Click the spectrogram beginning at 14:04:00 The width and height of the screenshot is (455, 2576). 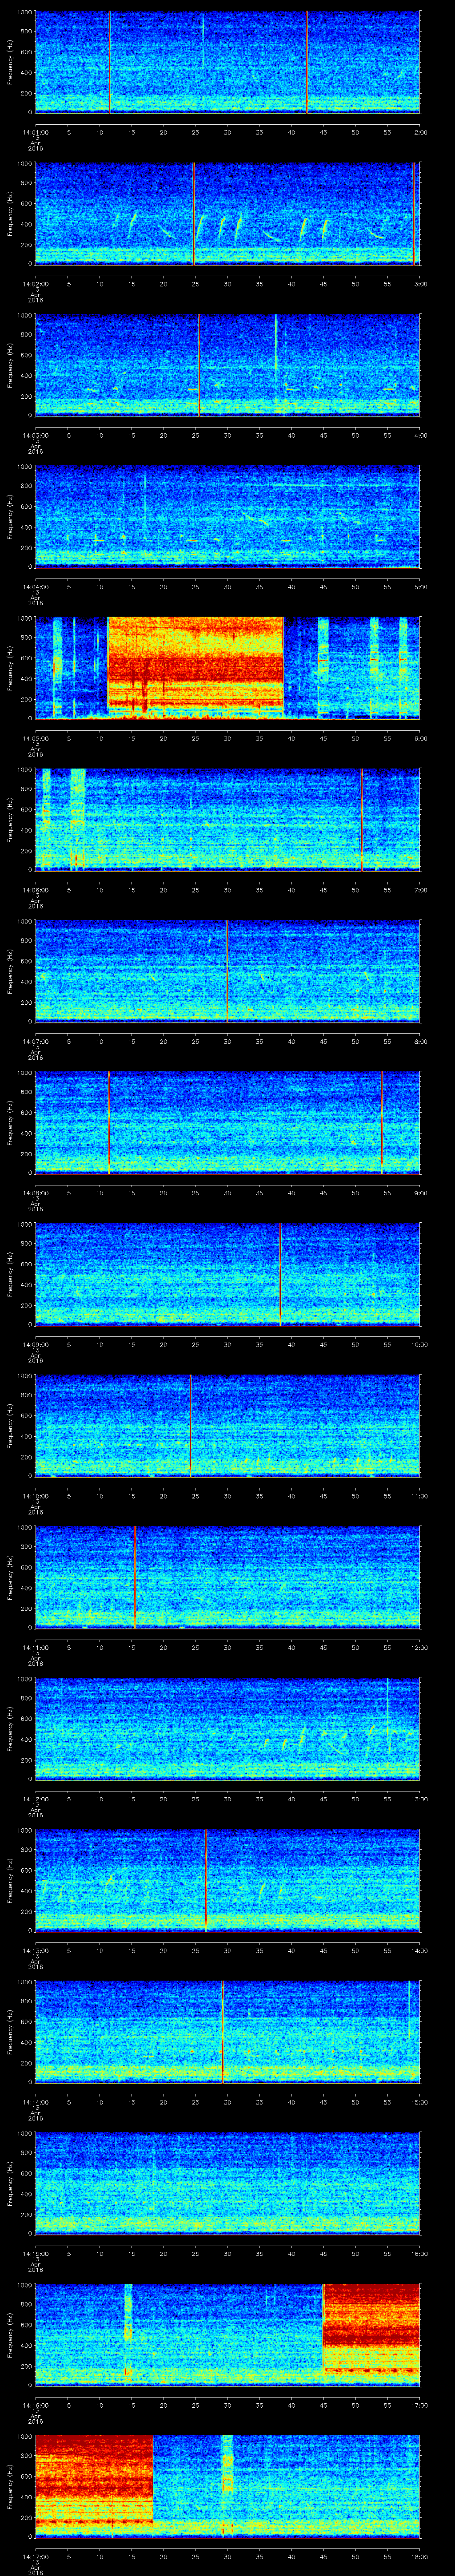click(x=227, y=516)
